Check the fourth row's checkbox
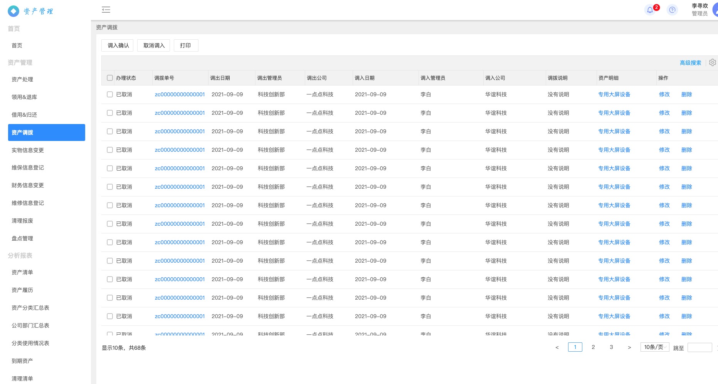Image resolution: width=718 pixels, height=384 pixels. [x=110, y=150]
